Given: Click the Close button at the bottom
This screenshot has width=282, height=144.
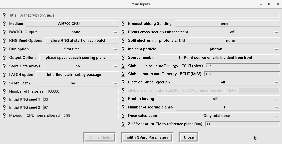Looking at the screenshot, I should tap(189, 137).
